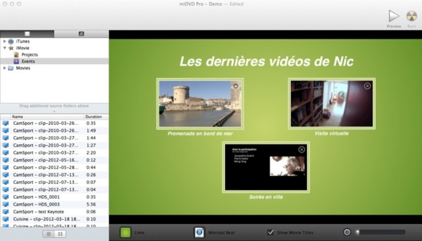Select the Soirée en ville thumbnail

[266, 167]
